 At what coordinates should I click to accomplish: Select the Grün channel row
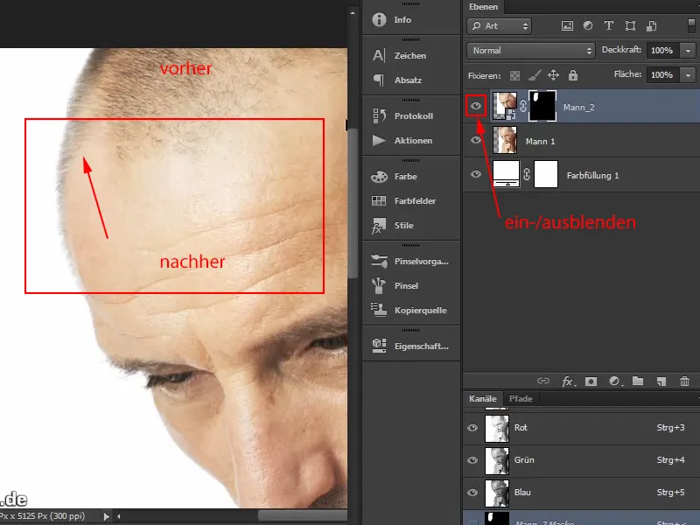click(x=582, y=460)
